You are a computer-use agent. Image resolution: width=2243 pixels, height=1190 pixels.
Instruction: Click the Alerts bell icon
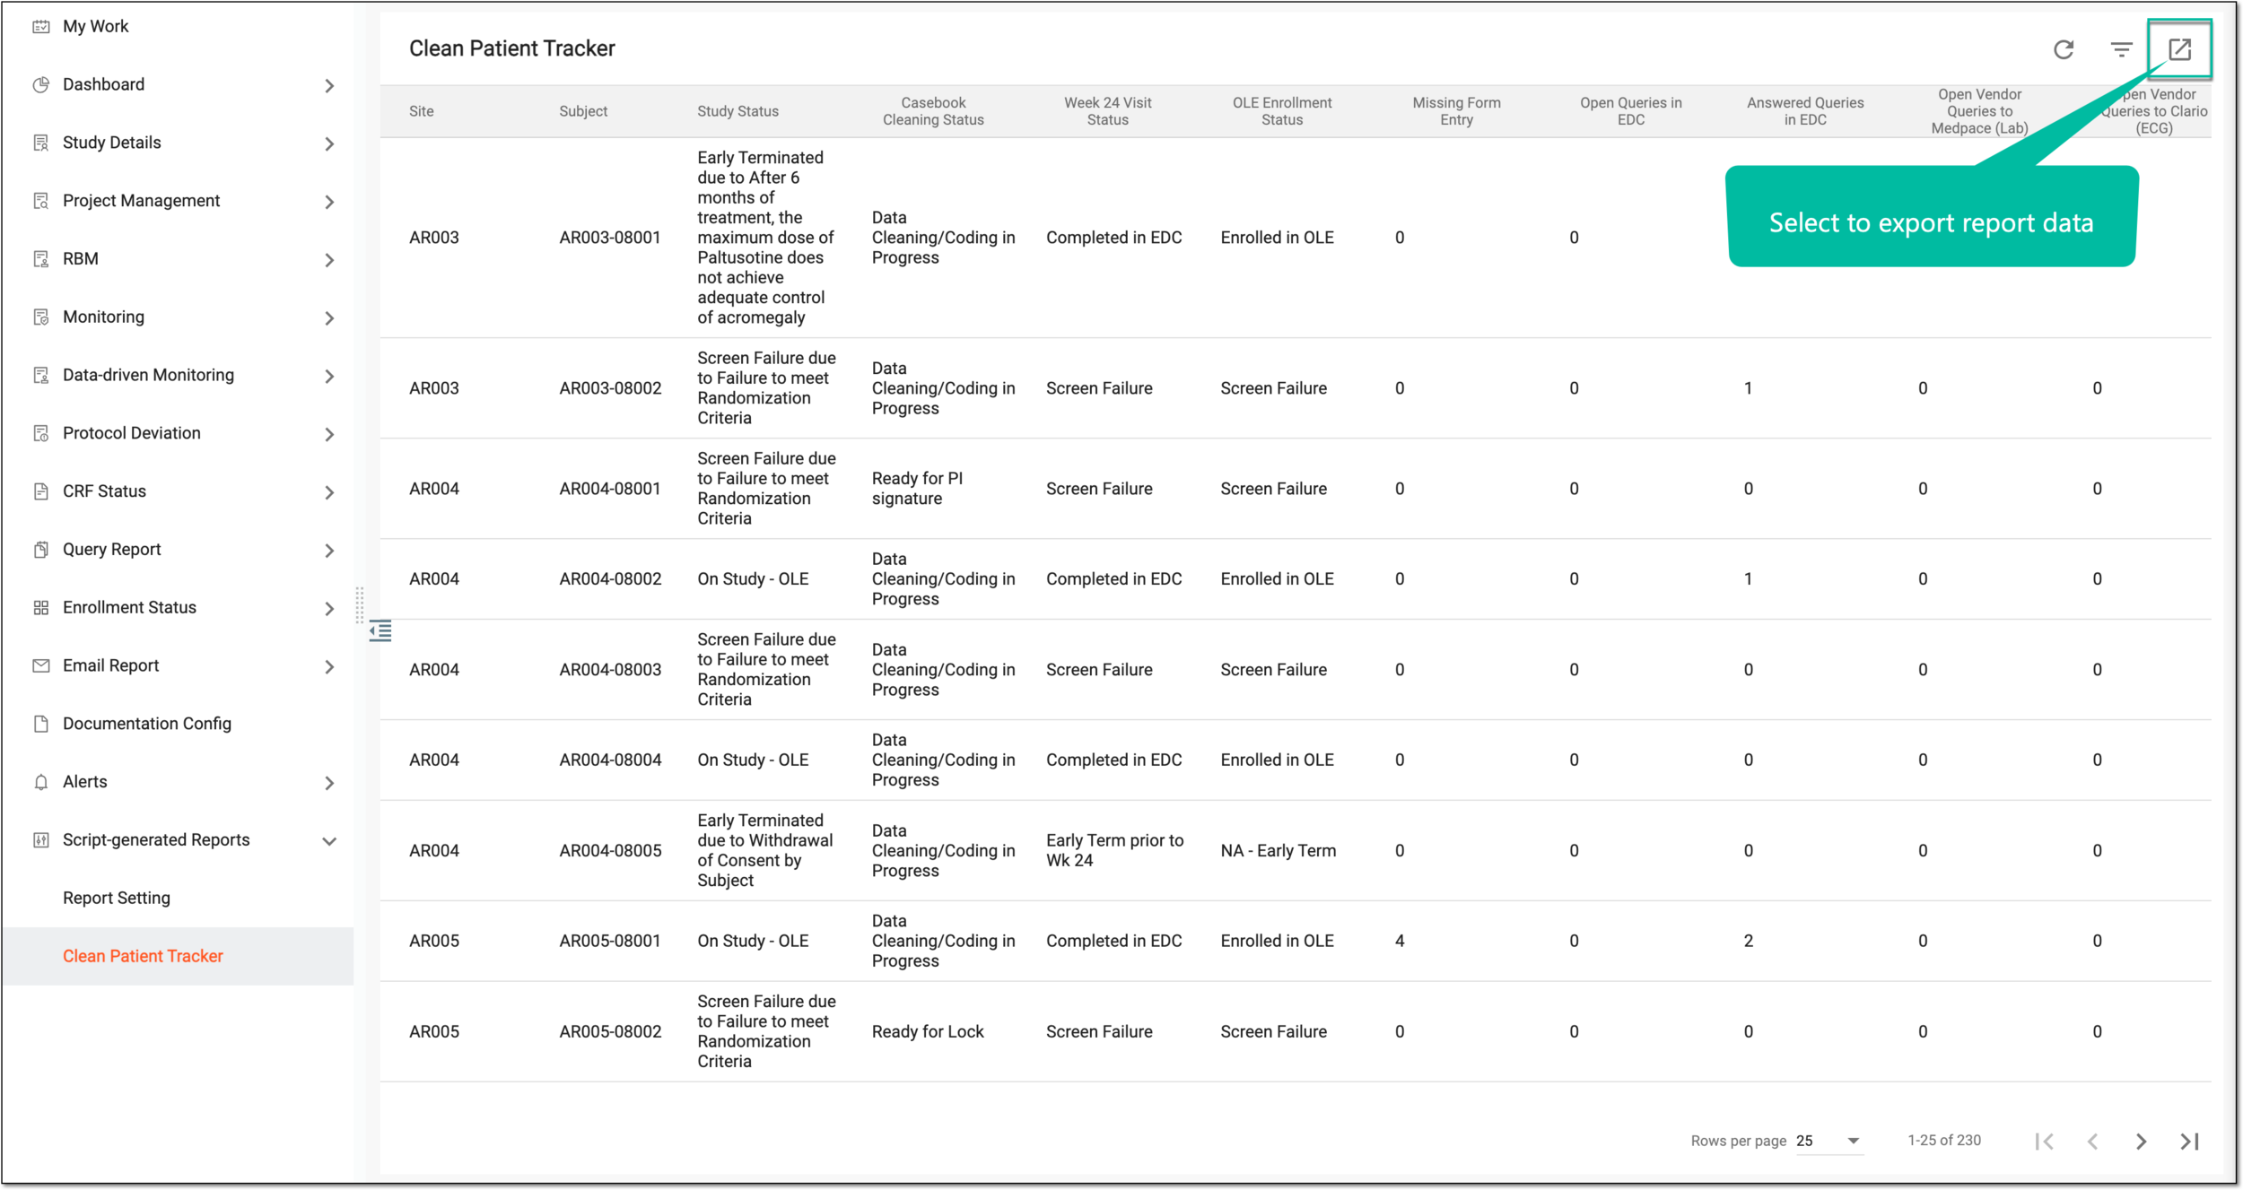tap(40, 782)
